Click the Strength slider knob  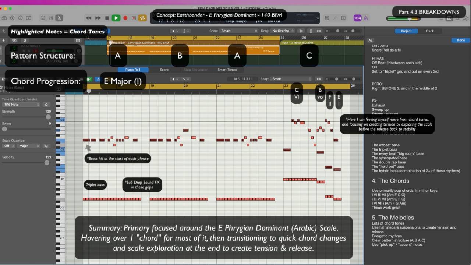(48, 117)
